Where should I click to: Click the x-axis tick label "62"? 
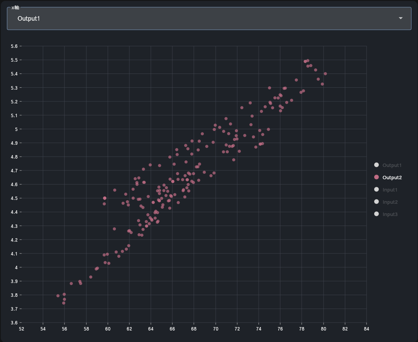[x=129, y=329]
